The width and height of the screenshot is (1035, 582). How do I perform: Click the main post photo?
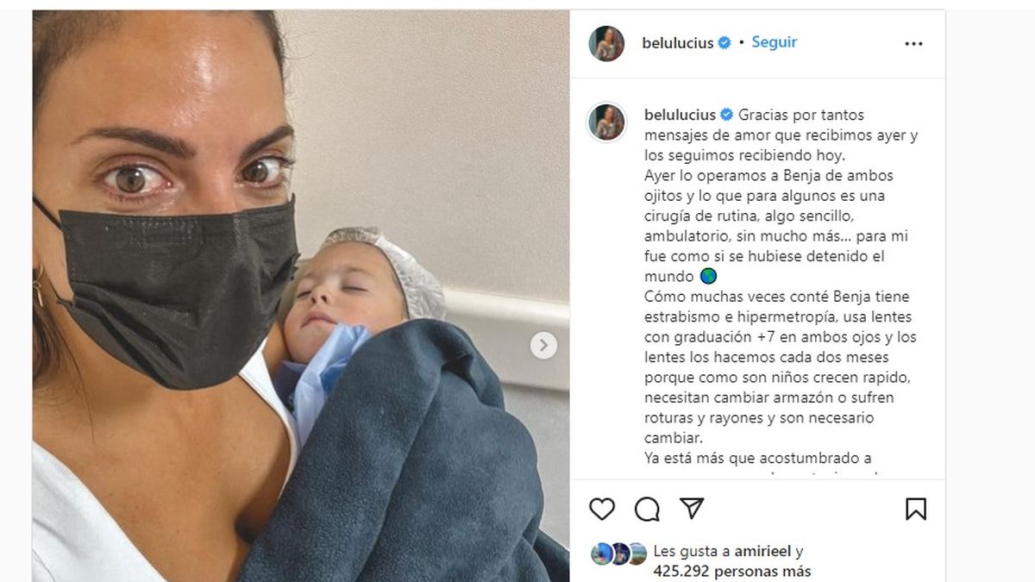pyautogui.click(x=301, y=296)
